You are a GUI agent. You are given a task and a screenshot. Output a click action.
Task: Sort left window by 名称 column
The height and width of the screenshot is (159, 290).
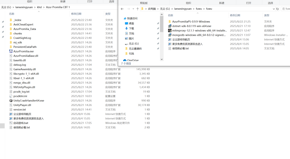(12, 14)
